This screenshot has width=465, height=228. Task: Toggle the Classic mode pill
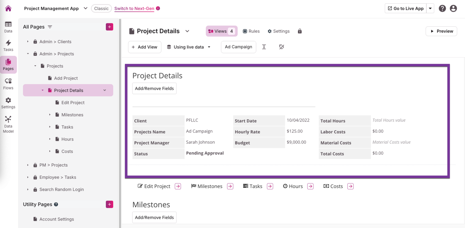(x=101, y=8)
